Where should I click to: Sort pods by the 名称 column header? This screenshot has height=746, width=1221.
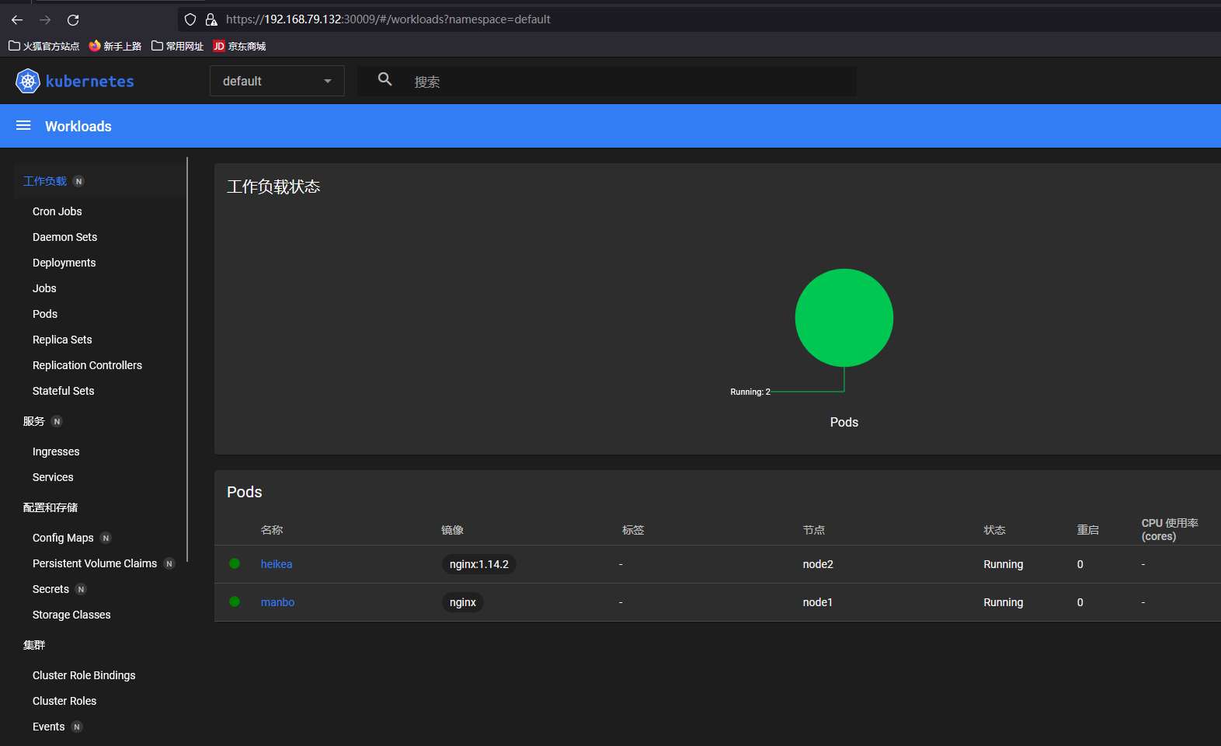click(272, 530)
